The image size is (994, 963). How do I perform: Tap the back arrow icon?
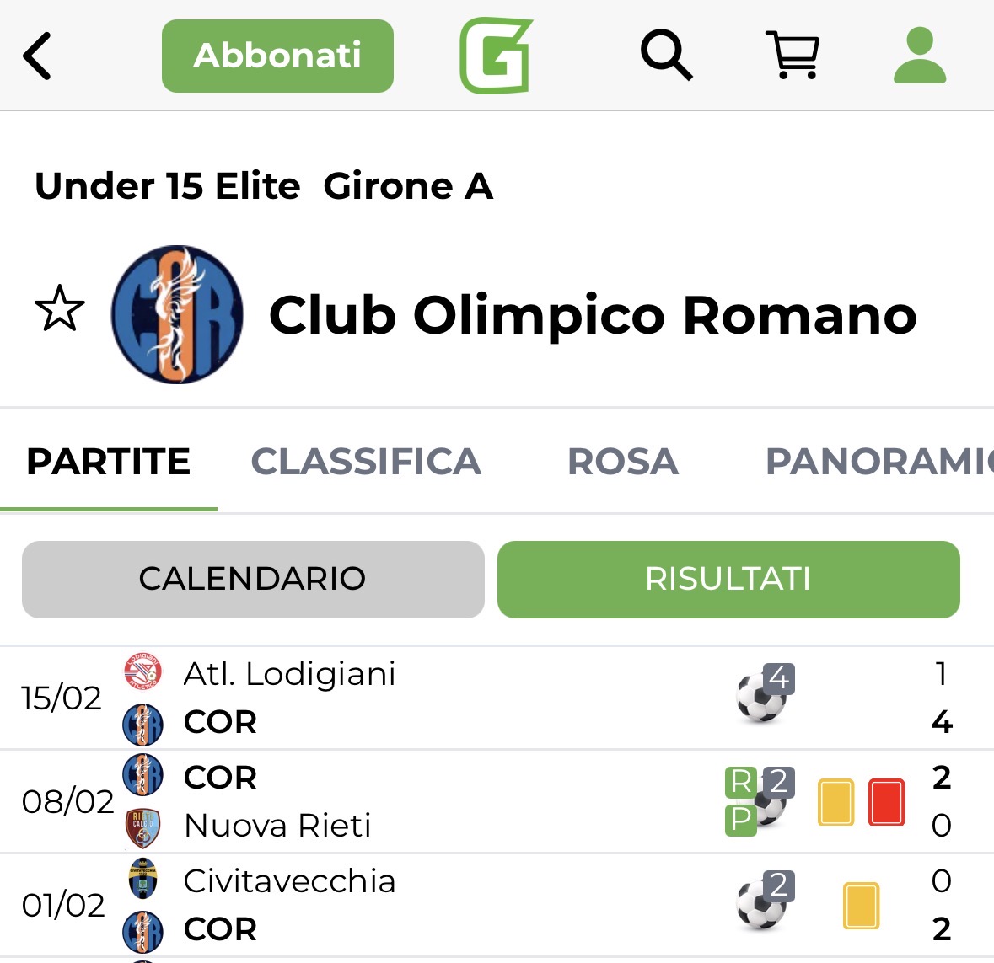(38, 56)
